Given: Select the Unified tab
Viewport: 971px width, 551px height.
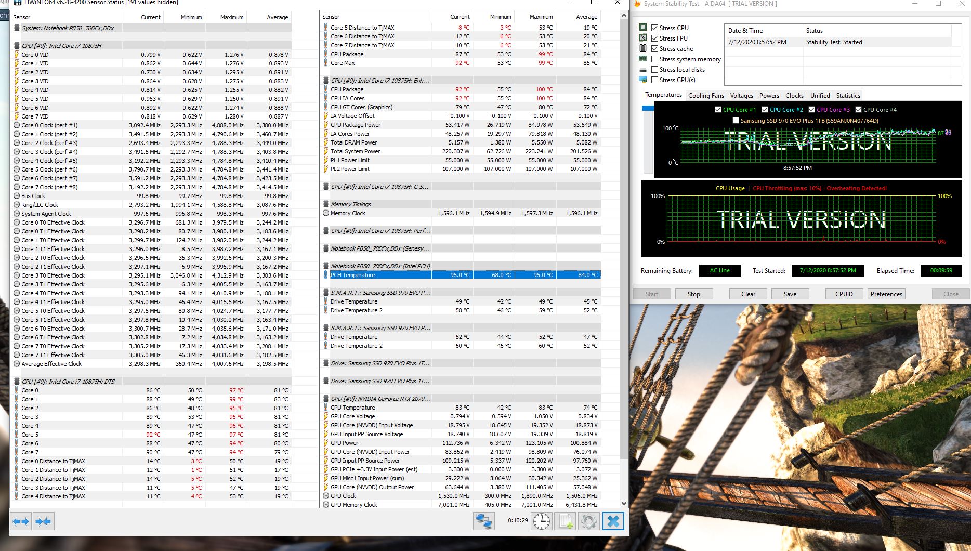Looking at the screenshot, I should (820, 96).
